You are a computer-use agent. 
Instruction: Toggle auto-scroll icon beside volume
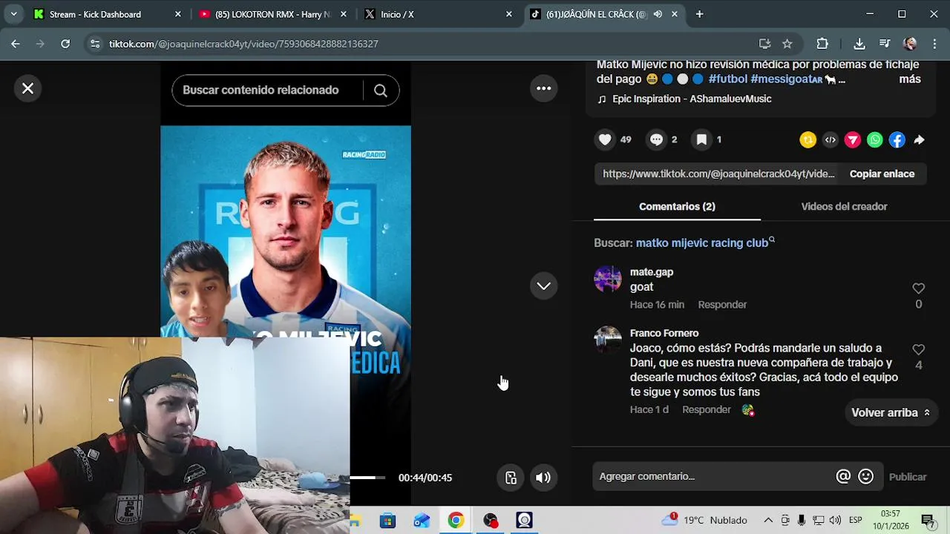511,478
